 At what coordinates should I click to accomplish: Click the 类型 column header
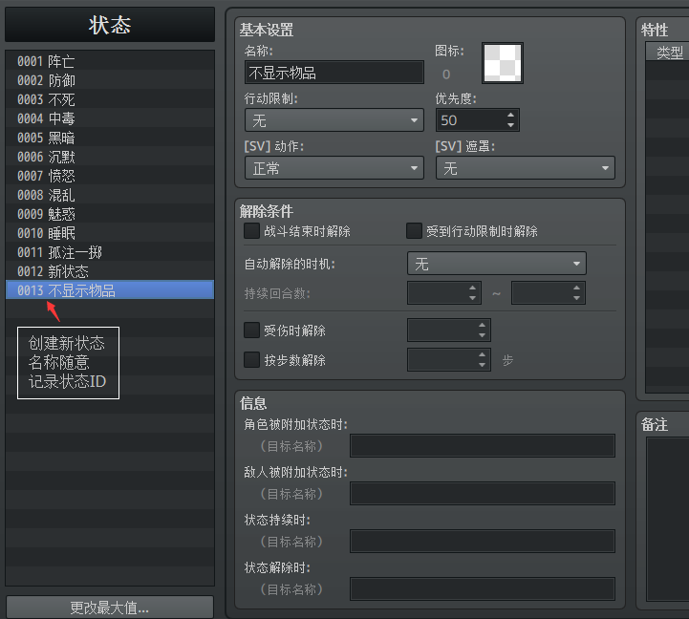[x=669, y=53]
